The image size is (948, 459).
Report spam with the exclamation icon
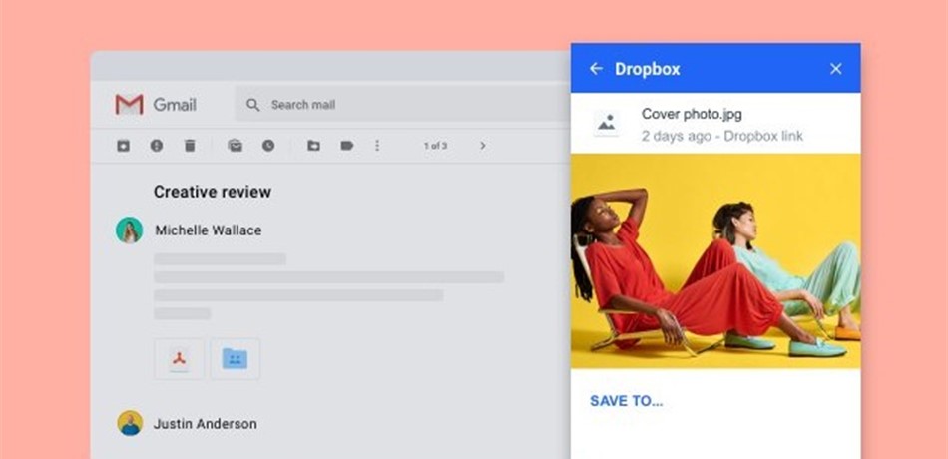click(x=157, y=145)
